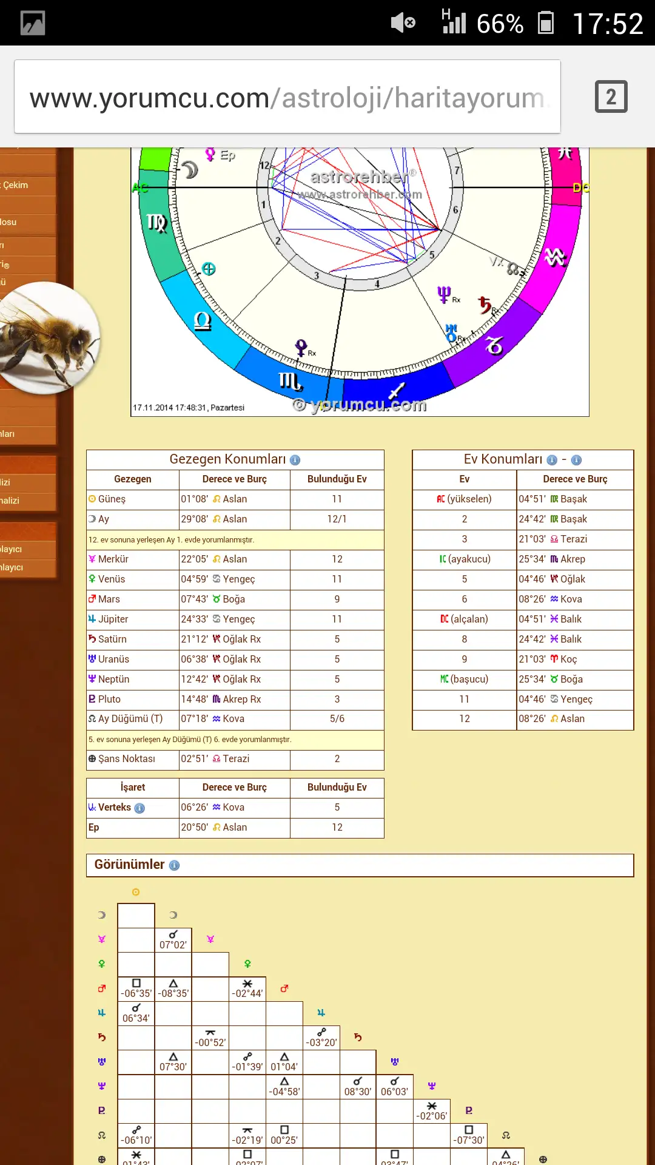Click second info icon beside Ev Konumları
The height and width of the screenshot is (1165, 655).
coord(576,460)
